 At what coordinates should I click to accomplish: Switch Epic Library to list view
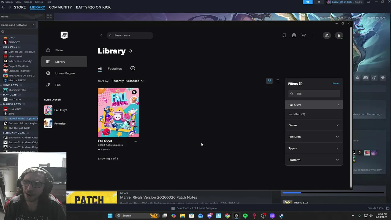277,81
